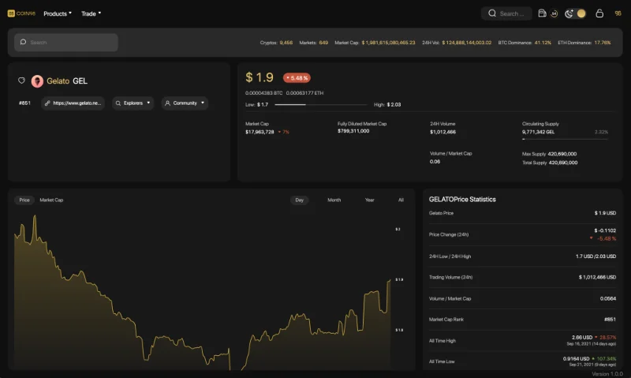Select the All chart range
Screen dimensions: 631x378
tap(401, 200)
